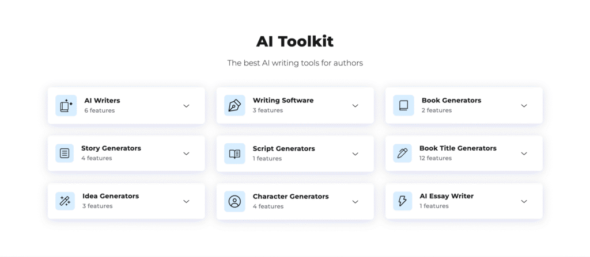Expand the Story Generators chevron
The width and height of the screenshot is (590, 257).
coord(186,154)
